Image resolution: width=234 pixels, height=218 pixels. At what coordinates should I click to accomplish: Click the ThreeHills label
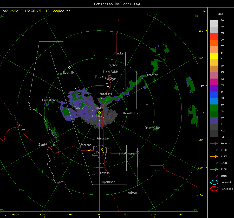131,113
